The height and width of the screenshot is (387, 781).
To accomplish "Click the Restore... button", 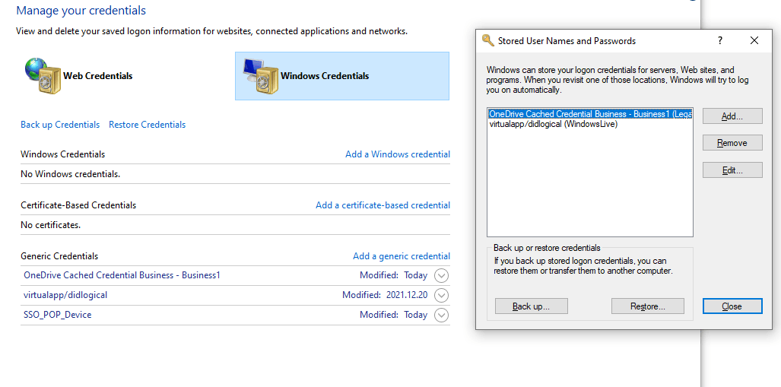I will point(647,306).
